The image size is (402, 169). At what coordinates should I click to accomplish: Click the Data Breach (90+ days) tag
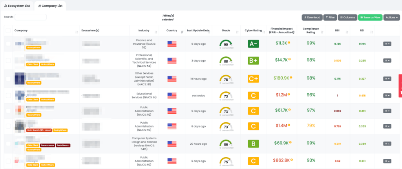[39, 130]
